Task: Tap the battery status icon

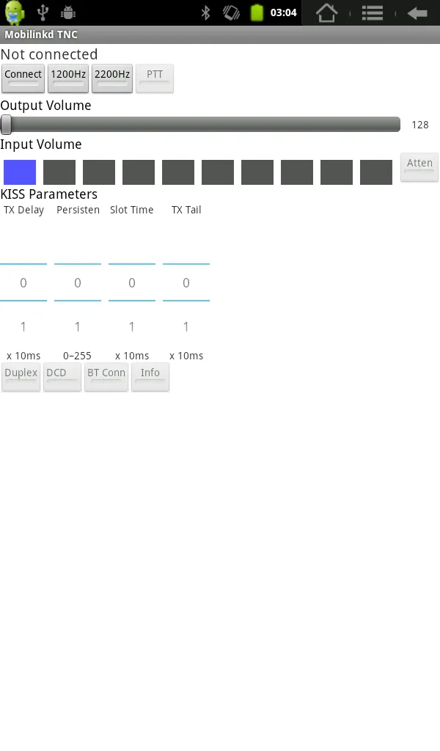Action: click(257, 13)
